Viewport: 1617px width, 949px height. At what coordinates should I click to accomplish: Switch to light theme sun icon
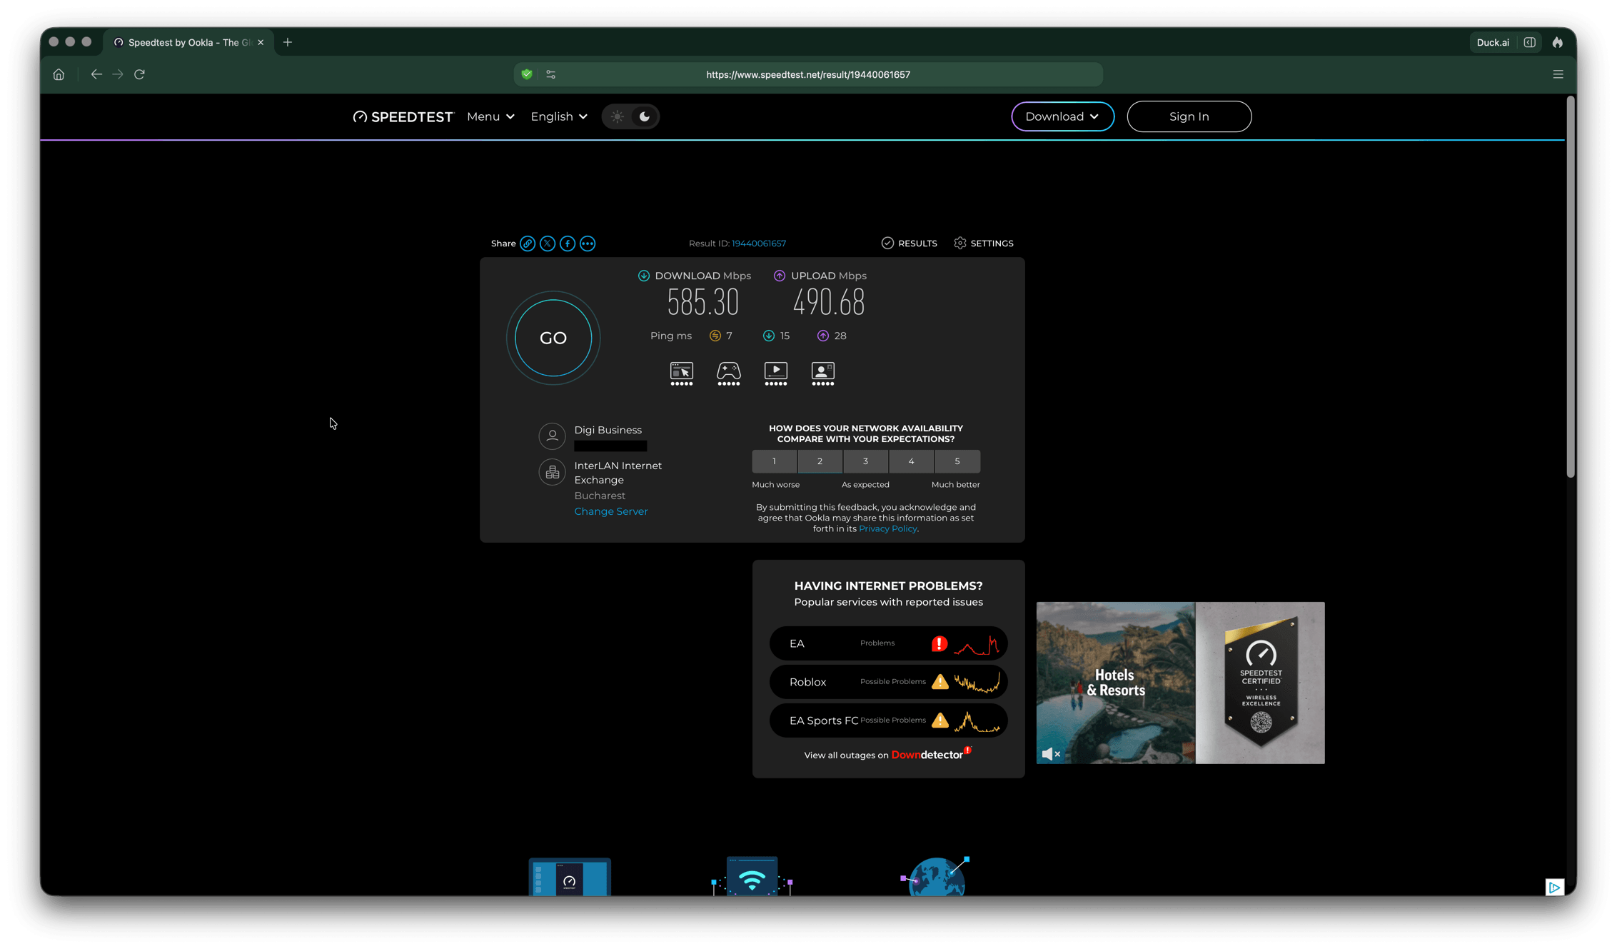(x=618, y=116)
